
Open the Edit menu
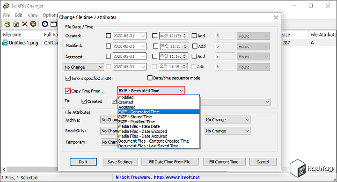tap(19, 15)
